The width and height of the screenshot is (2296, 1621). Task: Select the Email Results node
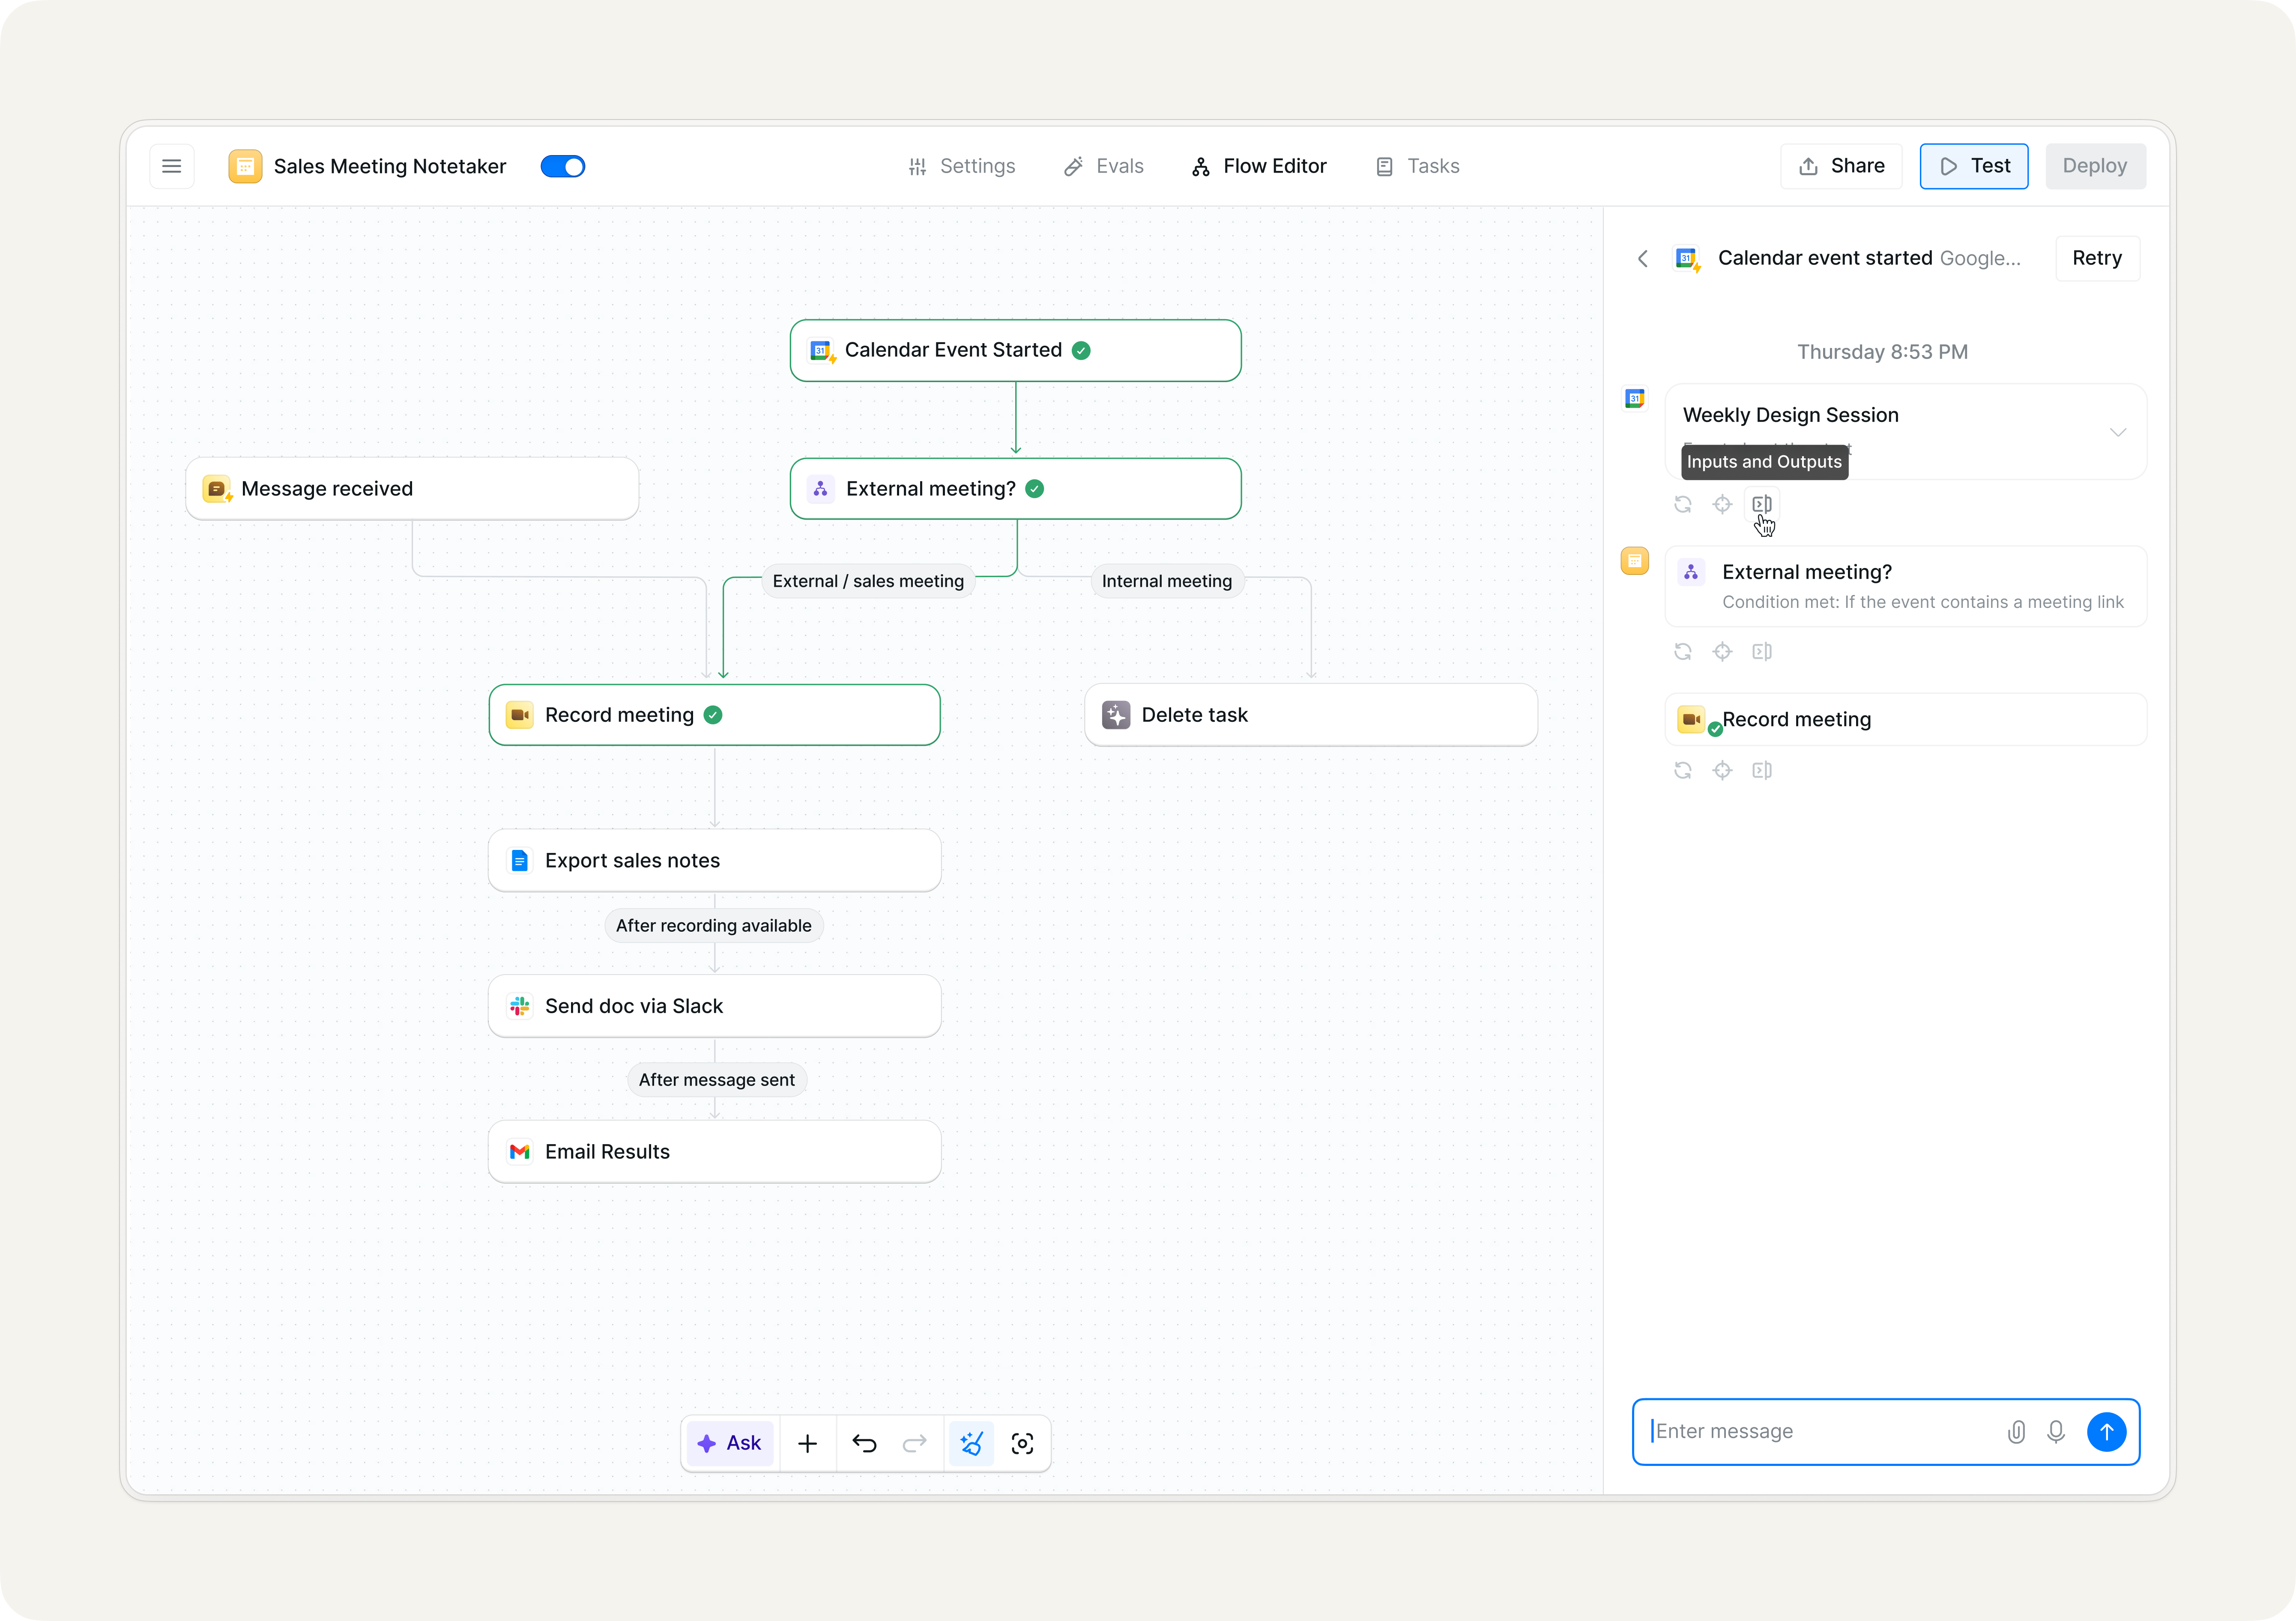tap(714, 1152)
